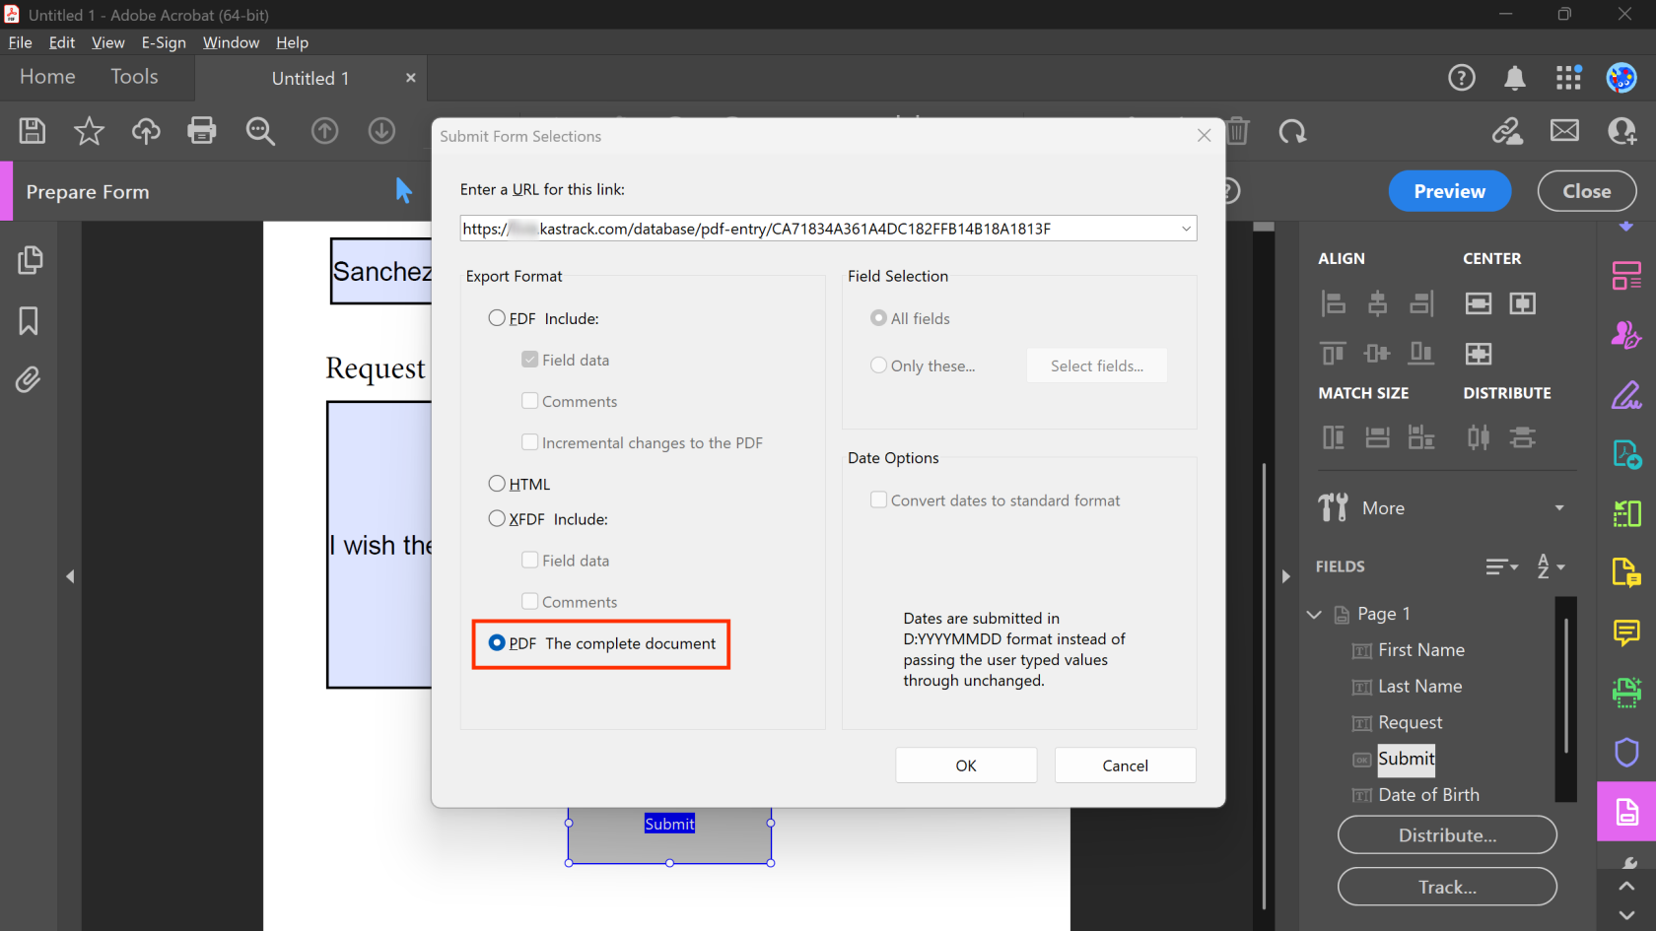Open the user profile avatar
The image size is (1656, 931).
pyautogui.click(x=1621, y=78)
